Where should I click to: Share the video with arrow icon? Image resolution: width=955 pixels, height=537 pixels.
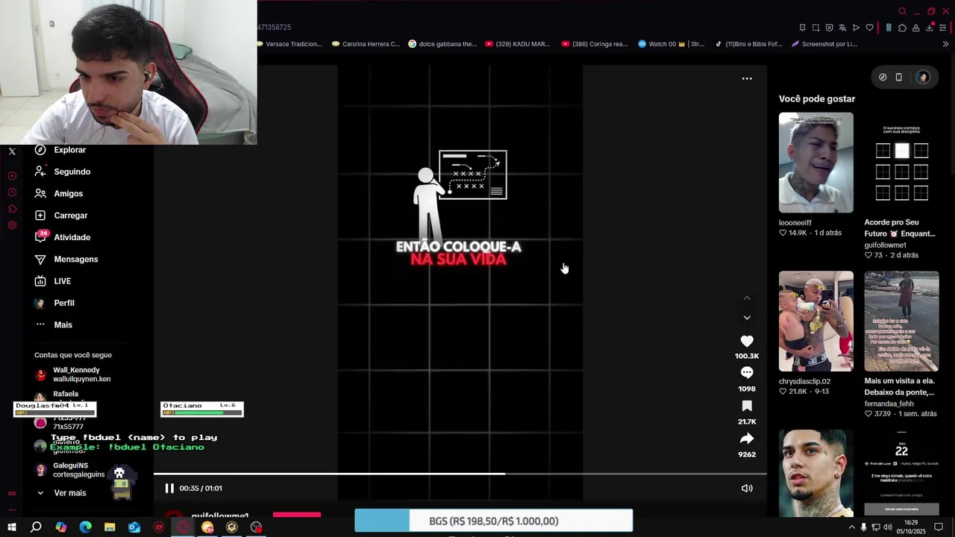click(747, 439)
